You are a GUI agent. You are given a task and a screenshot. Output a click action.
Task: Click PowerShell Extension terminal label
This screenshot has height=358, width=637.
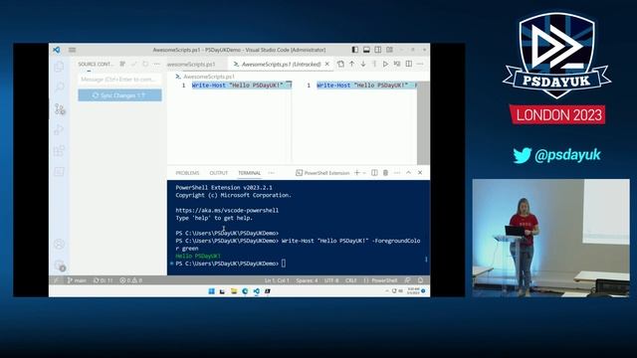tap(322, 173)
